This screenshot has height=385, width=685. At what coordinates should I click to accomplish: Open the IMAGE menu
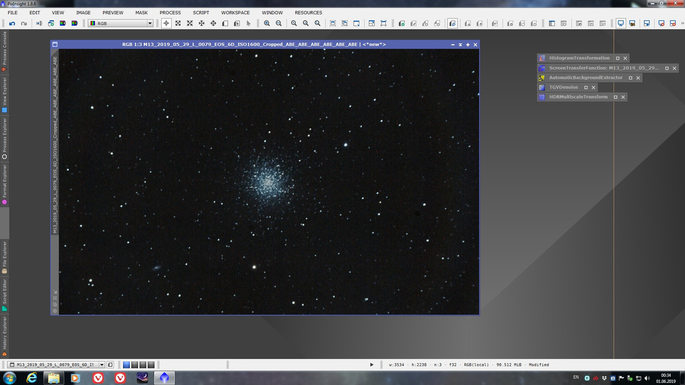coord(83,12)
